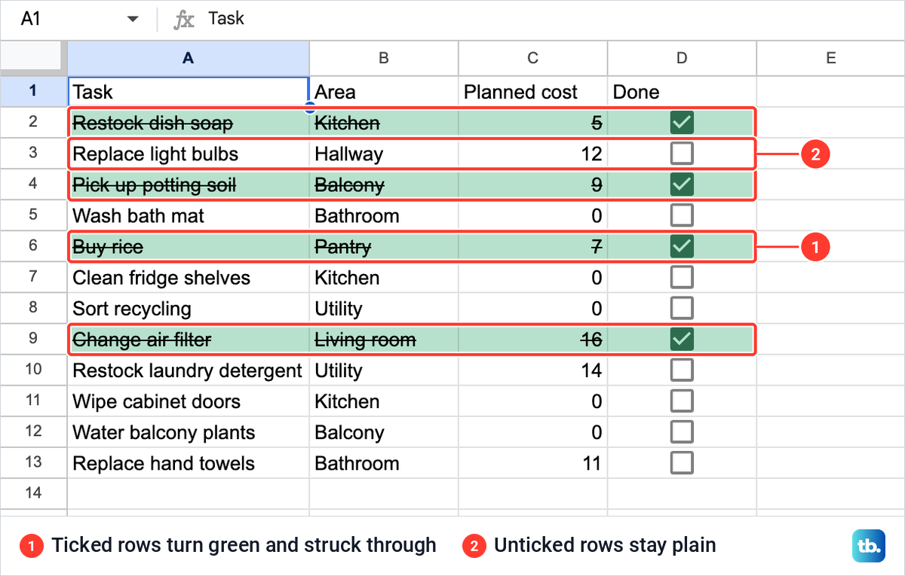Image resolution: width=905 pixels, height=576 pixels.
Task: Select column E header
Action: point(831,58)
